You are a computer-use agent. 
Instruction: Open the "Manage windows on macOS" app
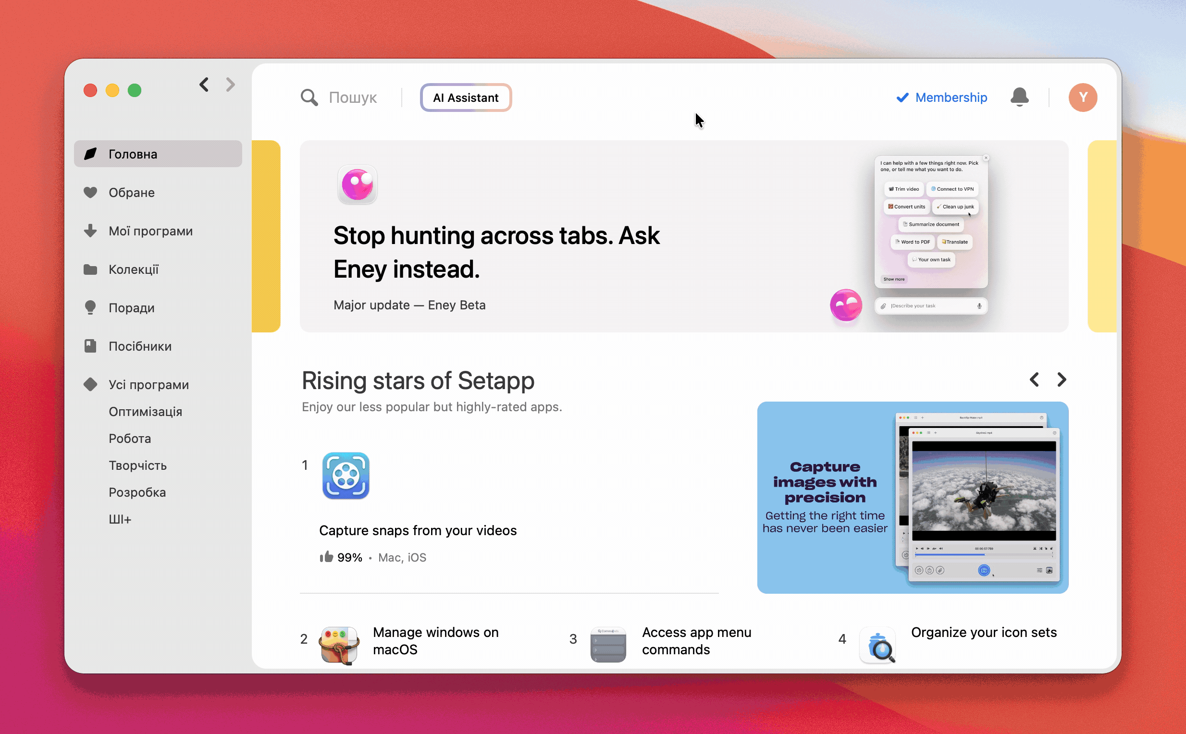pyautogui.click(x=436, y=641)
